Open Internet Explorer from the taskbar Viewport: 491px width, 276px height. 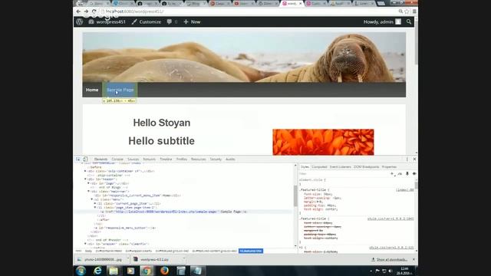[x=97, y=271]
